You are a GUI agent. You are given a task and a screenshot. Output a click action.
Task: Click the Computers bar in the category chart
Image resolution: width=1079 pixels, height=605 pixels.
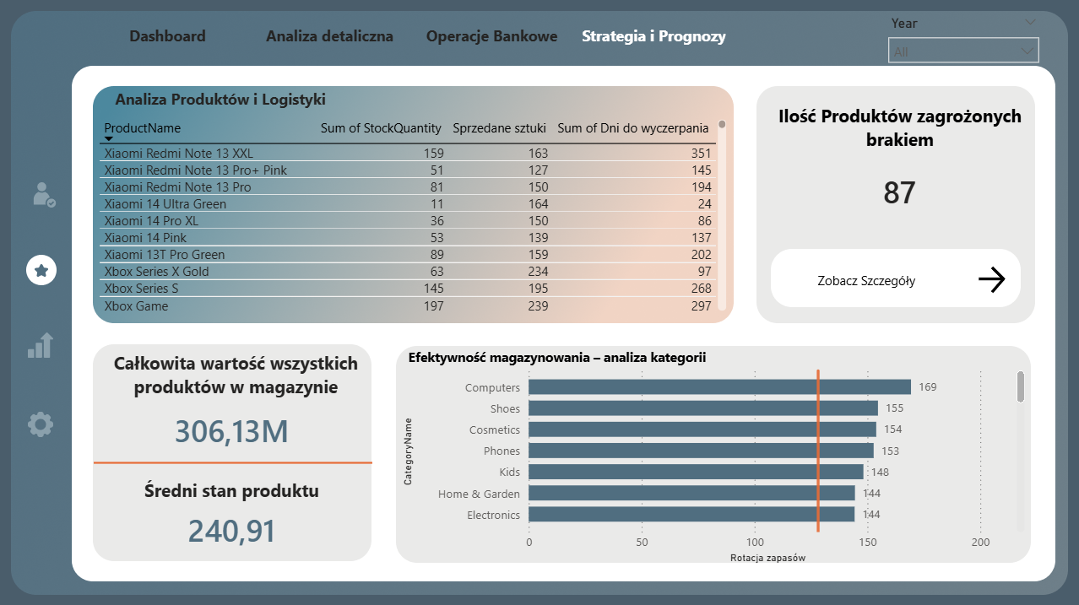tap(718, 387)
